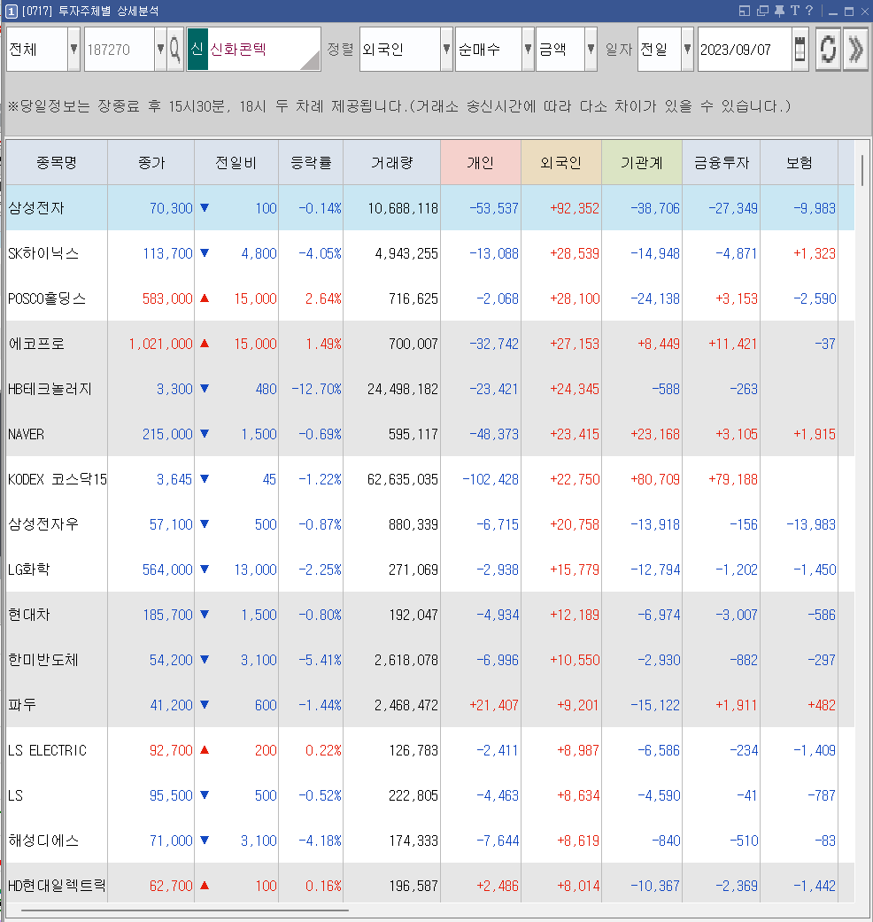Screen dimensions: 873x922
Task: Click the next page double-arrow button
Action: [x=855, y=49]
